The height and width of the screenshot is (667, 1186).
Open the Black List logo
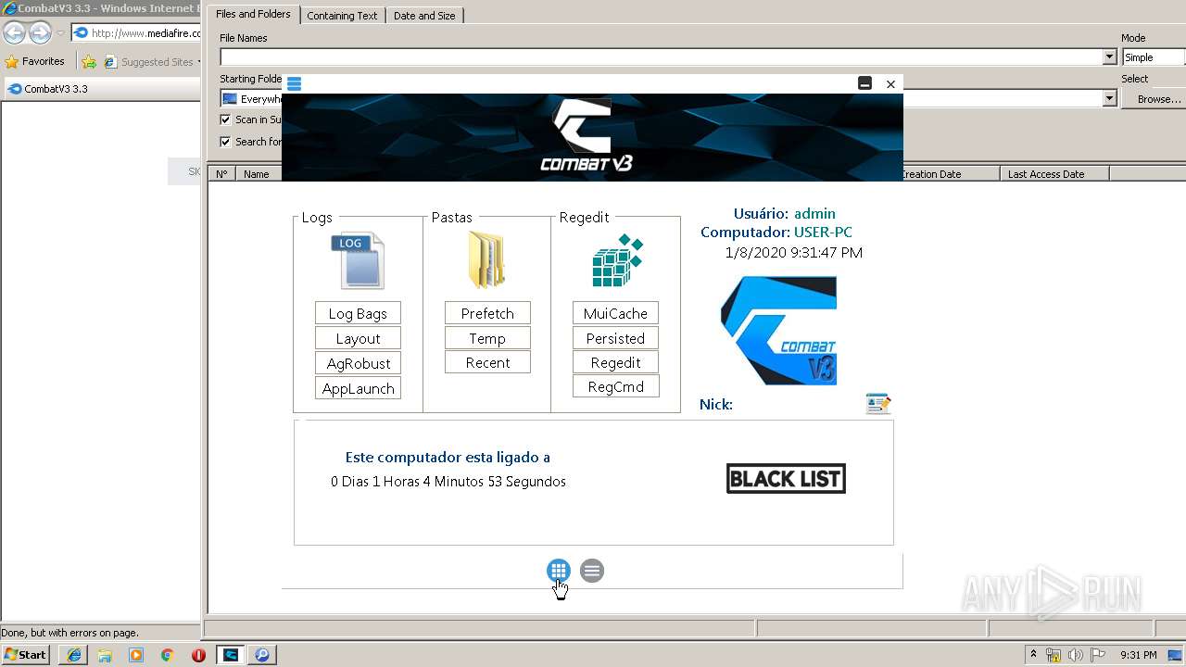pyautogui.click(x=786, y=479)
